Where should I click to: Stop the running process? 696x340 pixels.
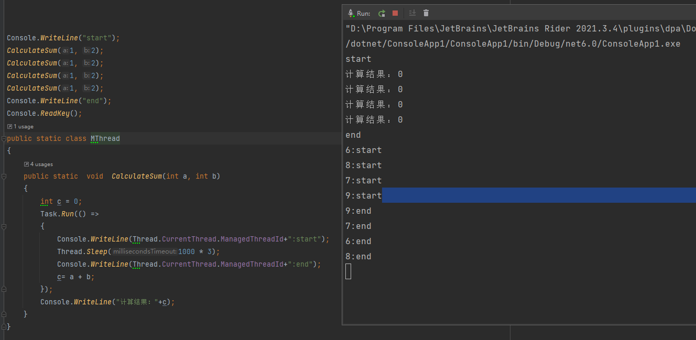pos(394,13)
